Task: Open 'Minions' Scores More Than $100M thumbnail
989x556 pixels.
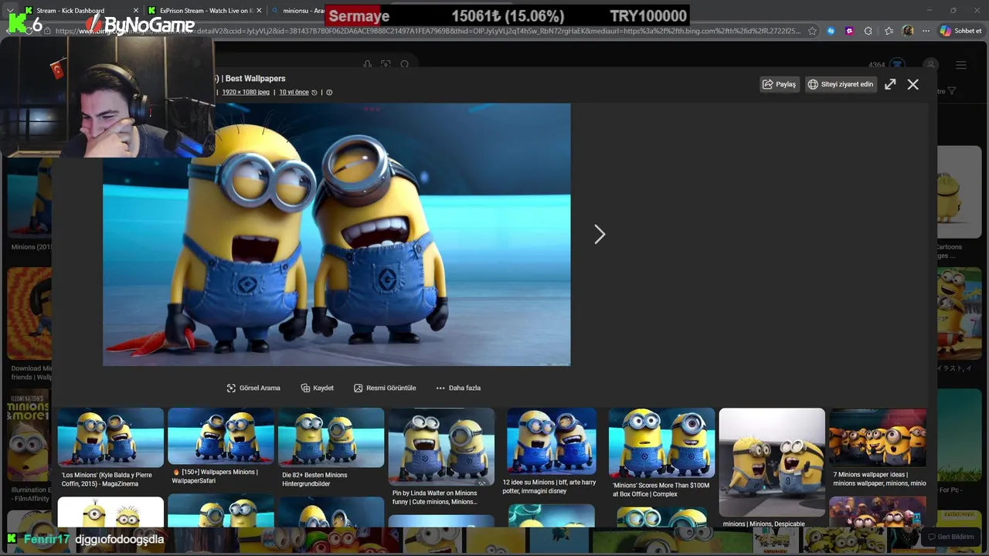Action: [x=661, y=443]
